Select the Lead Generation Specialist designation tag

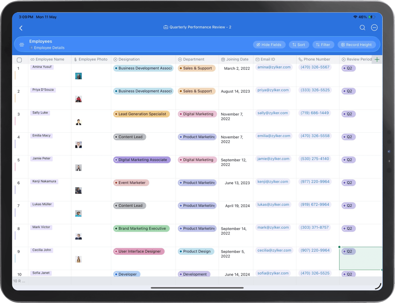141,114
